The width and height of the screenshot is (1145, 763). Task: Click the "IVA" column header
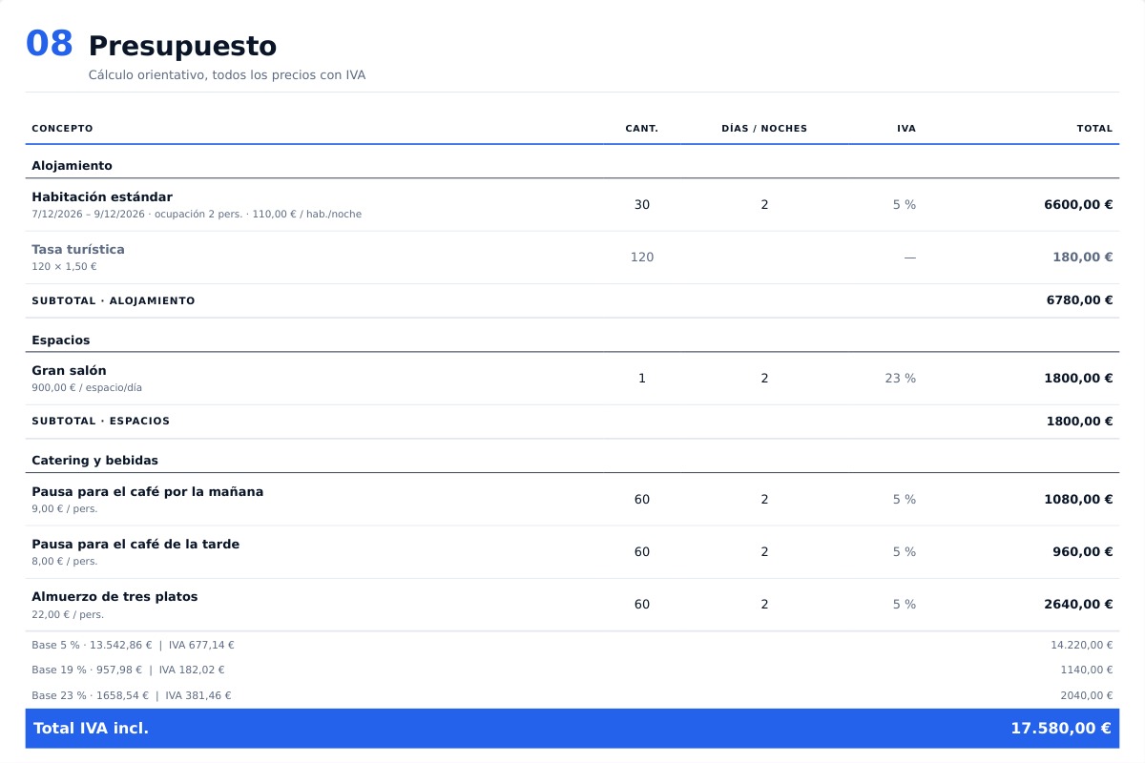(x=906, y=129)
